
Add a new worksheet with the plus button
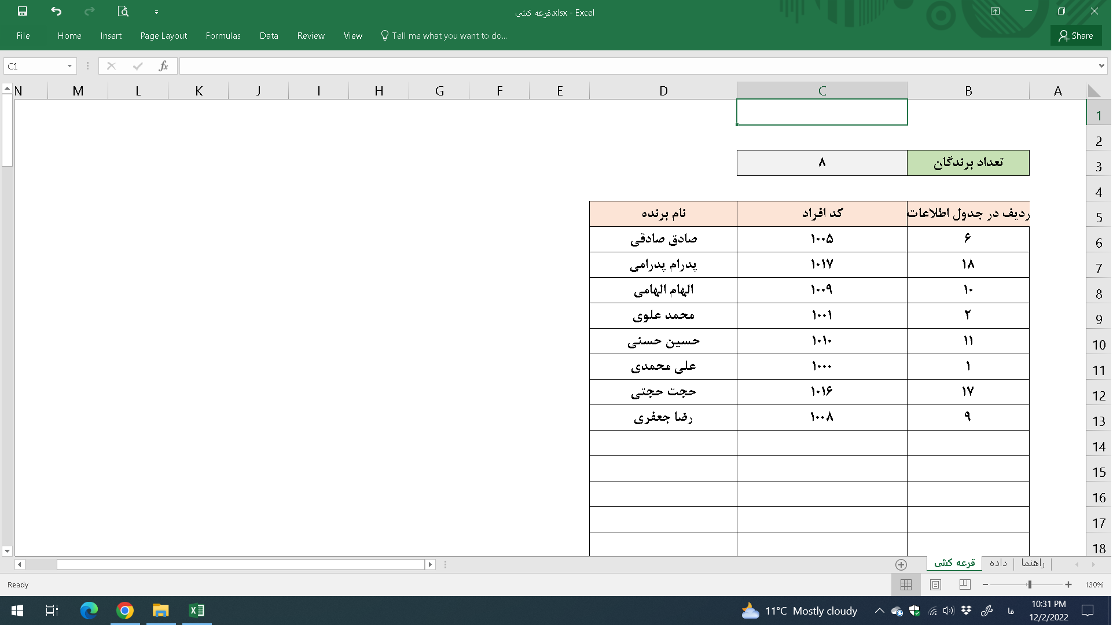901,564
